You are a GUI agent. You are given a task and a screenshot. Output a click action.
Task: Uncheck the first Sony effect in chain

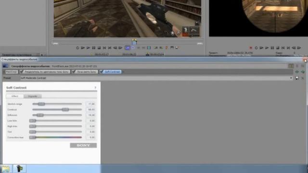coord(22,72)
